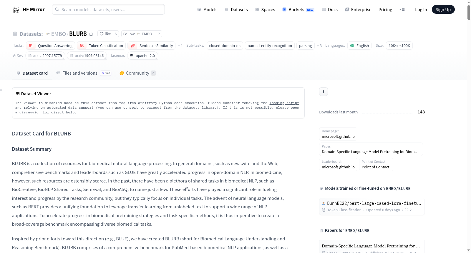471x253 pixels.
Task: Select the named-entity-recognition sub-task tag
Action: (270, 46)
